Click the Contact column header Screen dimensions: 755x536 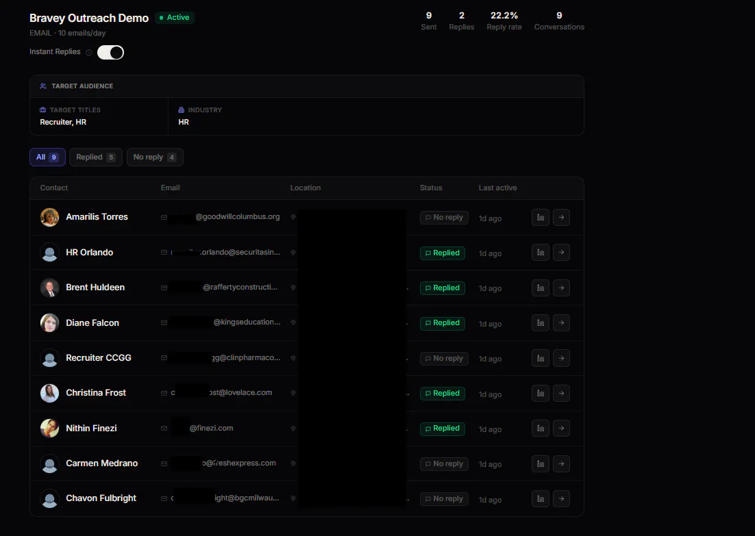[x=54, y=188]
